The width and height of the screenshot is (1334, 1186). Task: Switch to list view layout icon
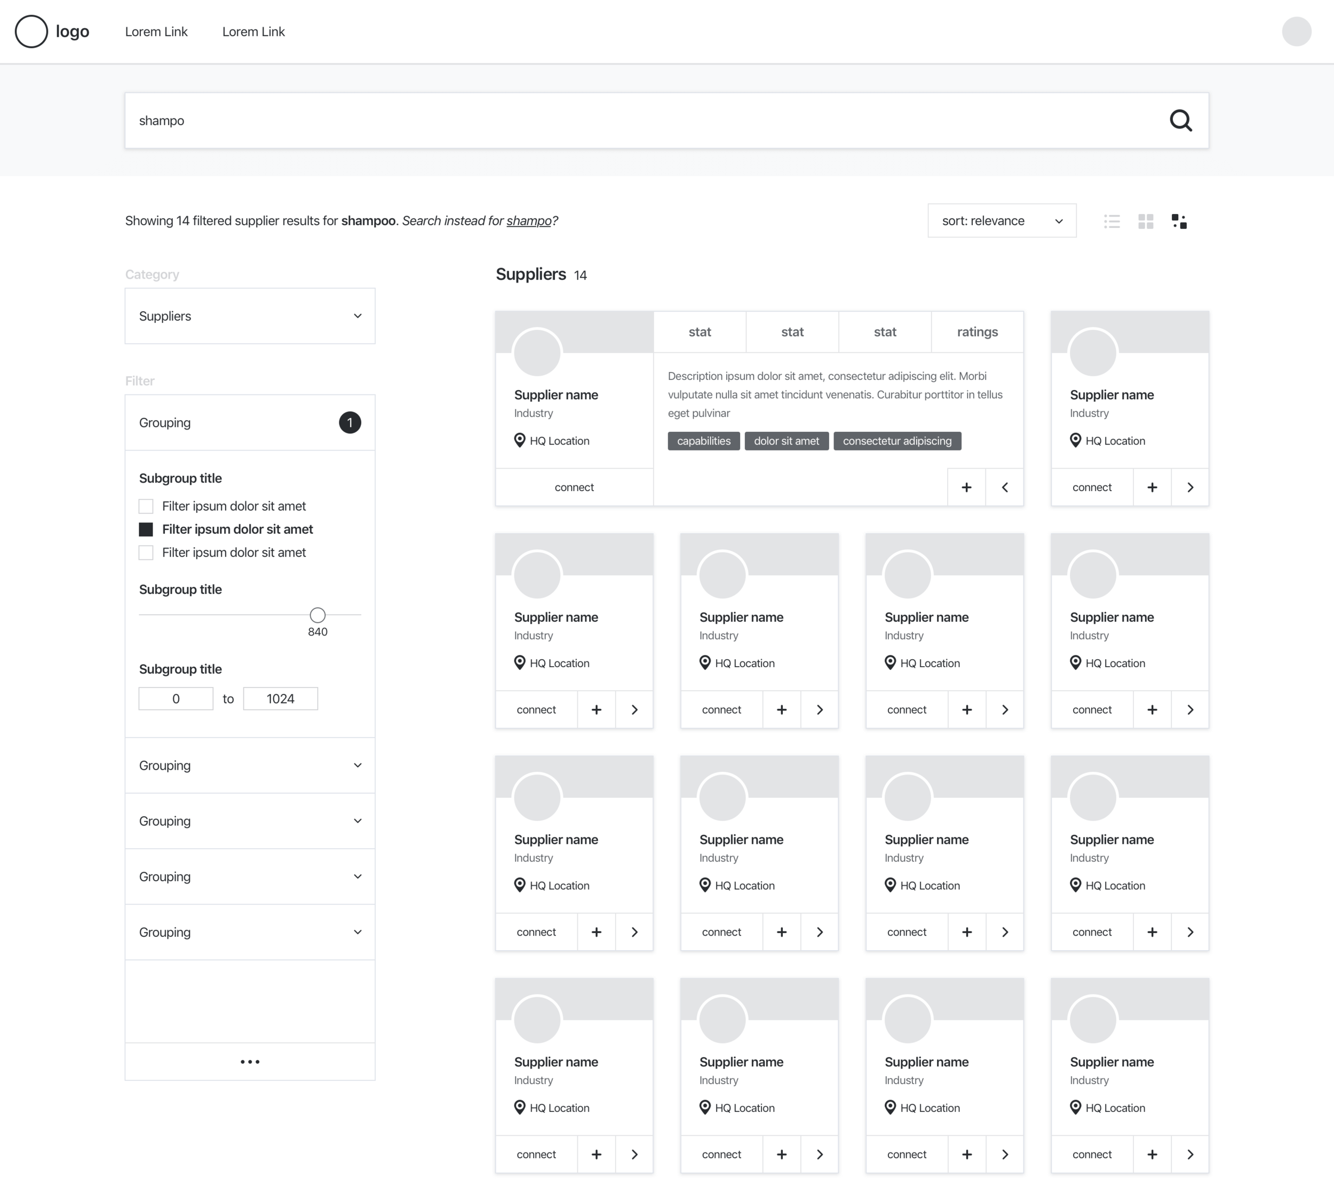1111,222
